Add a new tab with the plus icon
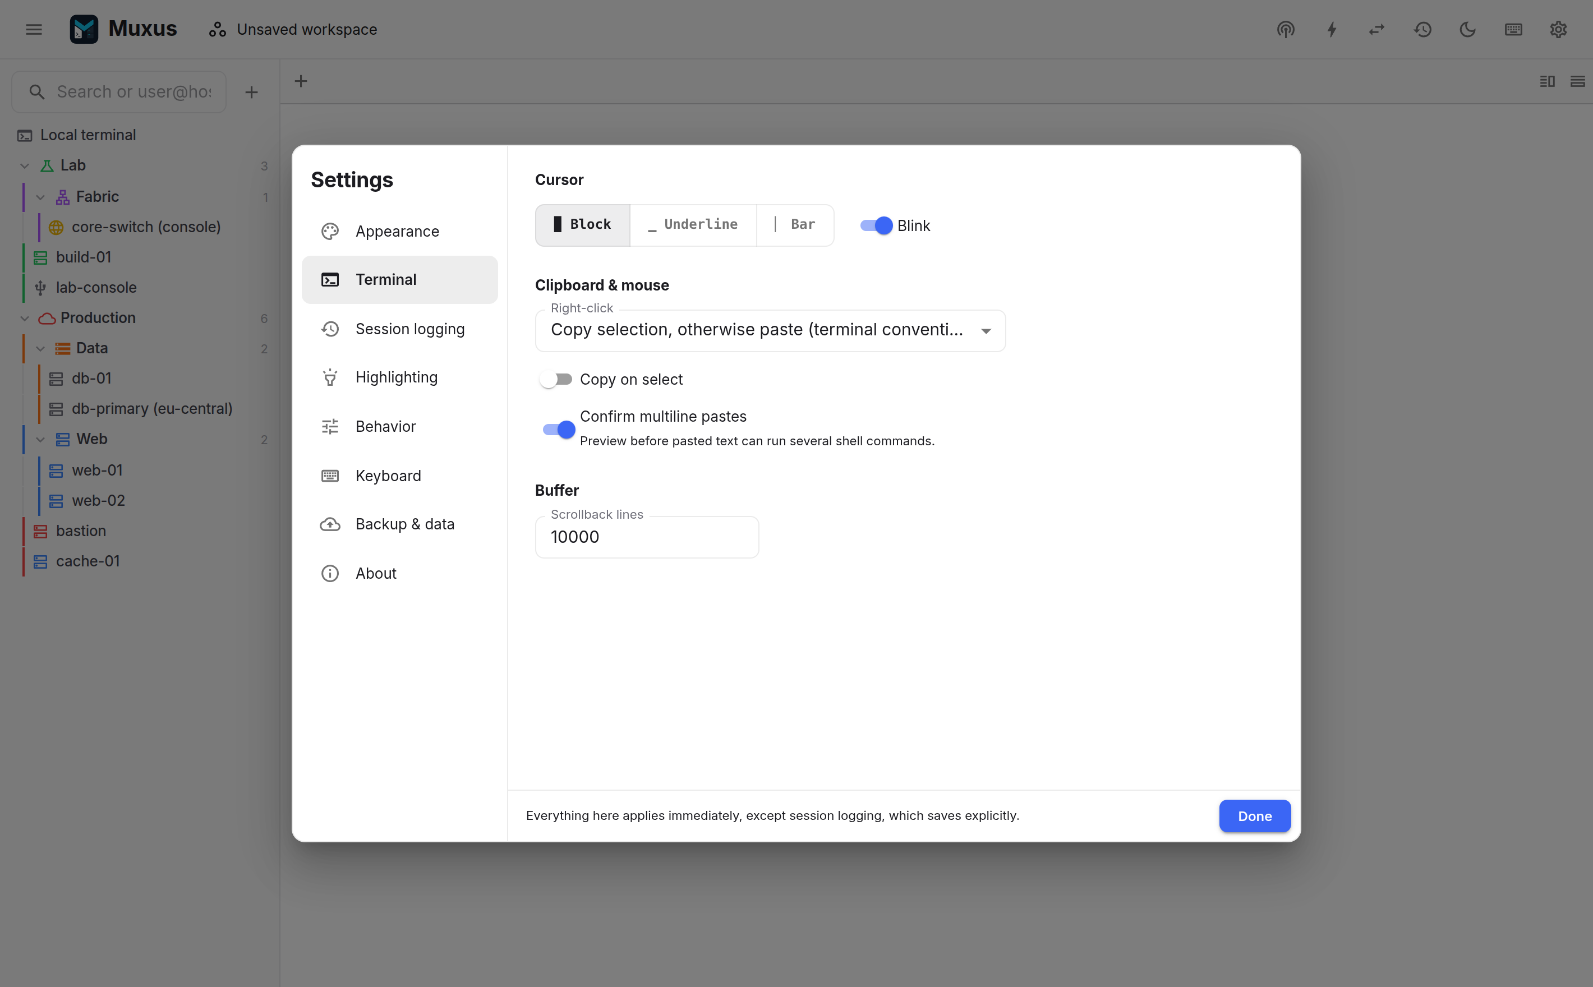The width and height of the screenshot is (1593, 987). [300, 81]
